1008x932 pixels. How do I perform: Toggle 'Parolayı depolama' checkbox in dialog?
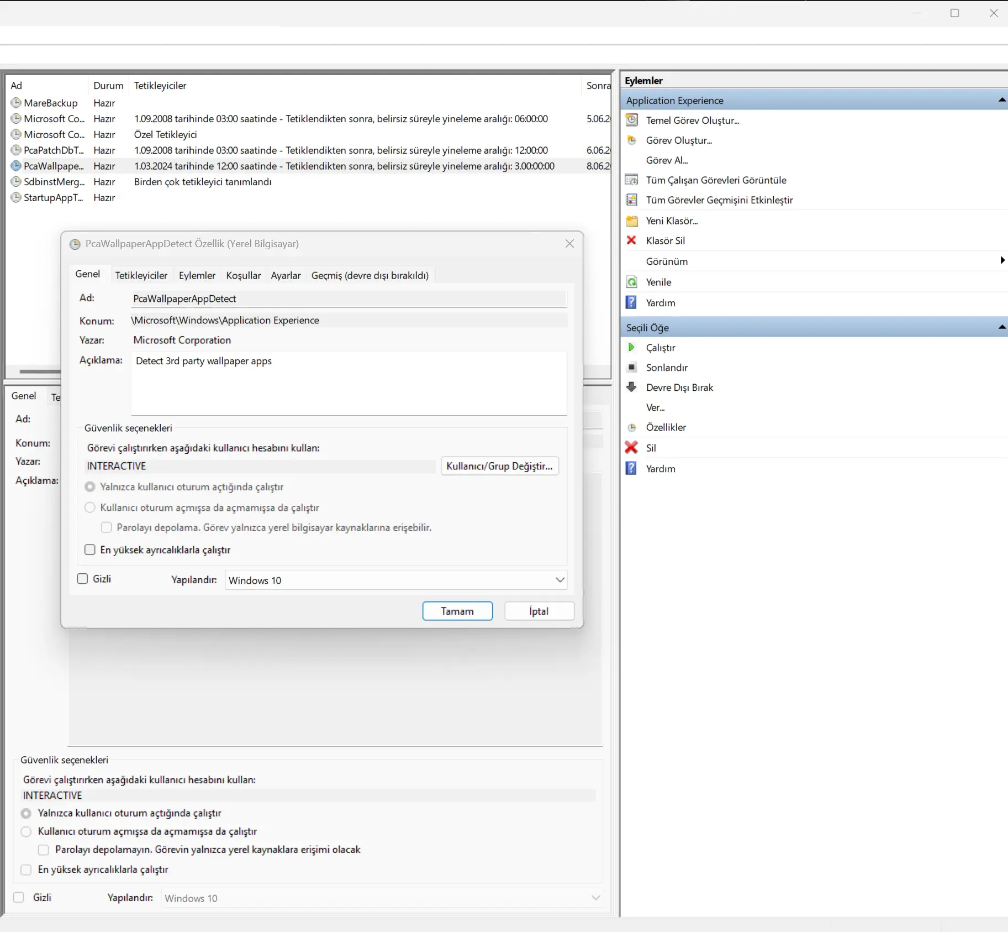107,527
